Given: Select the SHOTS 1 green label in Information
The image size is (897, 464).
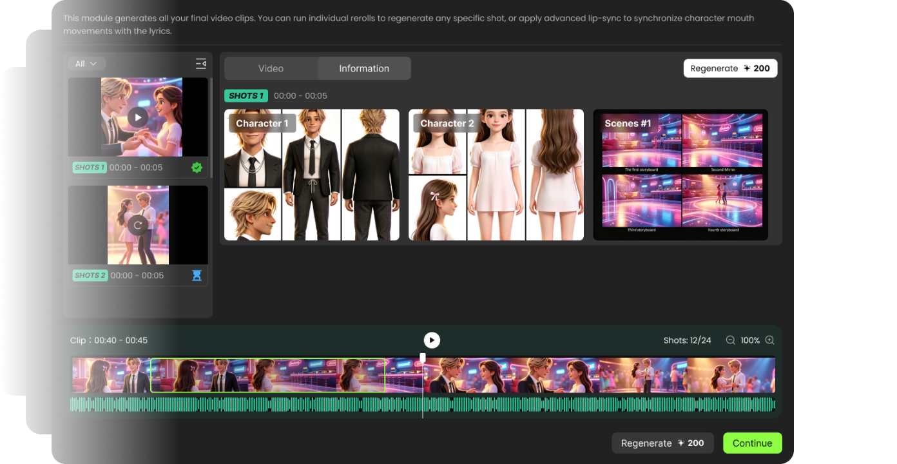Looking at the screenshot, I should point(246,95).
